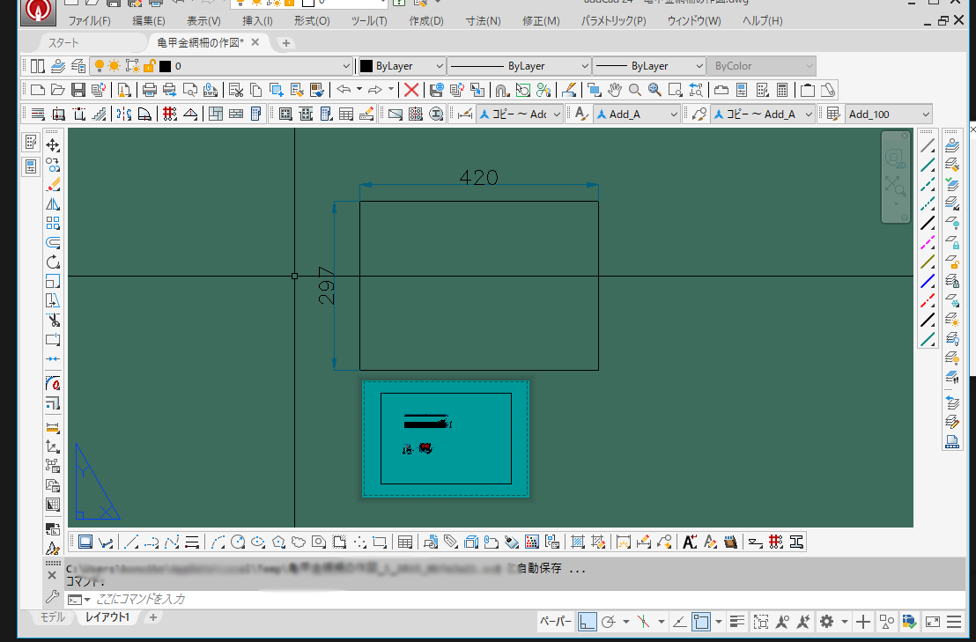Image resolution: width=976 pixels, height=642 pixels.
Task: Open the ファイル(F) menu
Action: 89,20
